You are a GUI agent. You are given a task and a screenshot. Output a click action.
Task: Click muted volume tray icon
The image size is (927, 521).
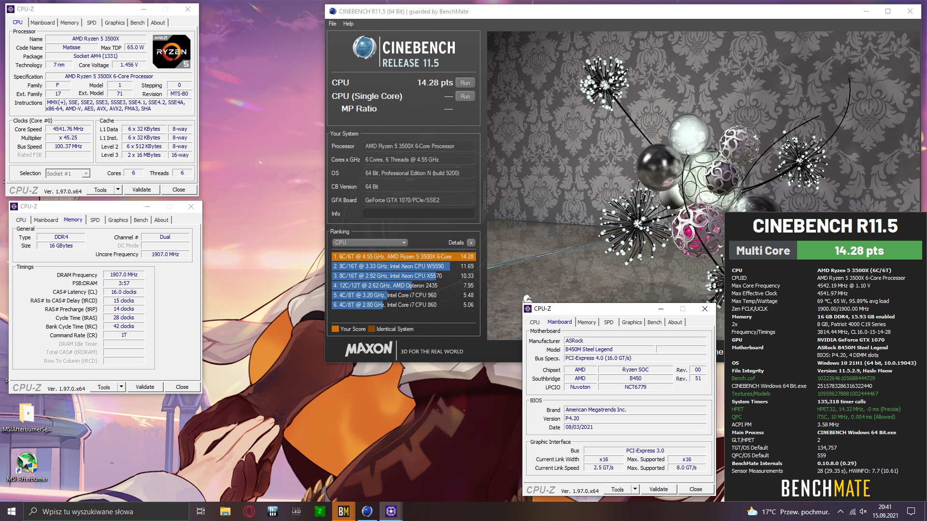[863, 511]
